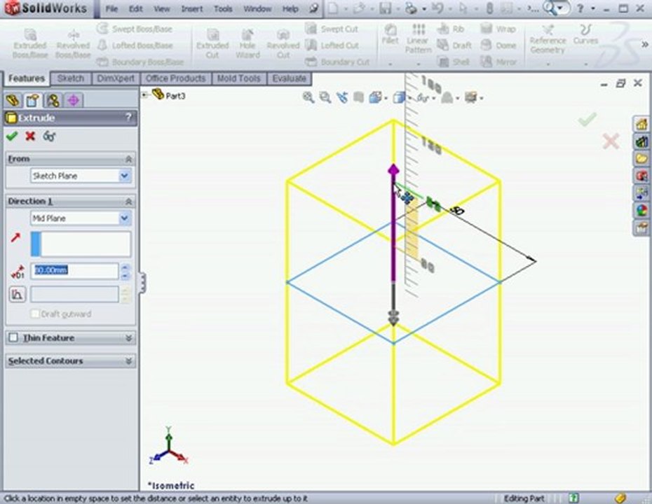The image size is (652, 504).
Task: Switch to the Office Products tab
Action: pyautogui.click(x=175, y=78)
